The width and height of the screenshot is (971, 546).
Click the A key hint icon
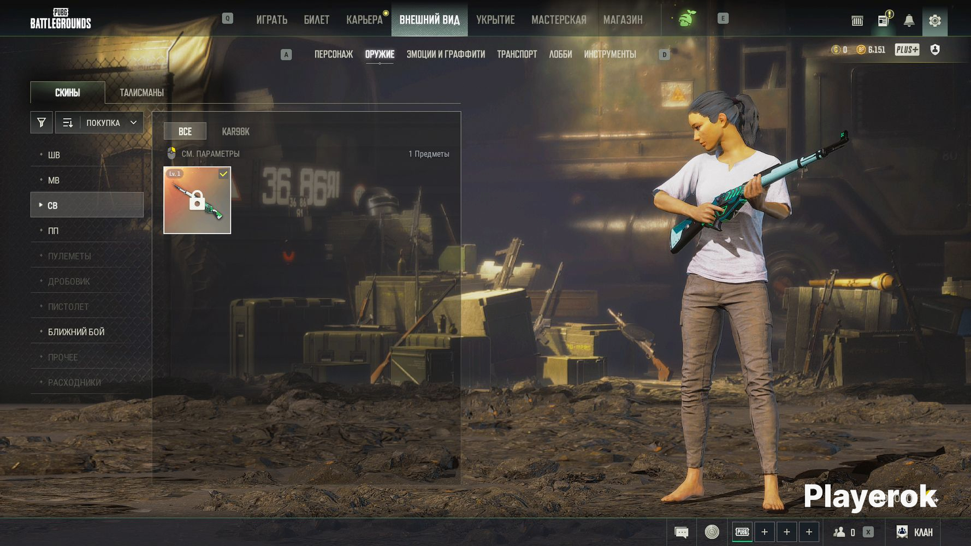(x=286, y=55)
